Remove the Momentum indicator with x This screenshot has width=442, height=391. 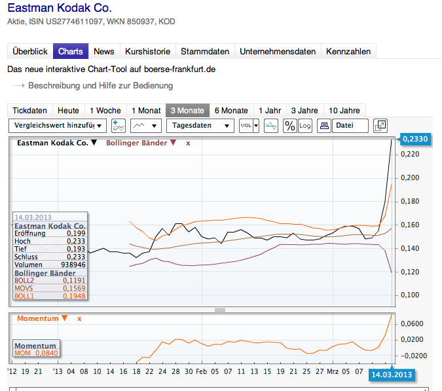pyautogui.click(x=79, y=318)
